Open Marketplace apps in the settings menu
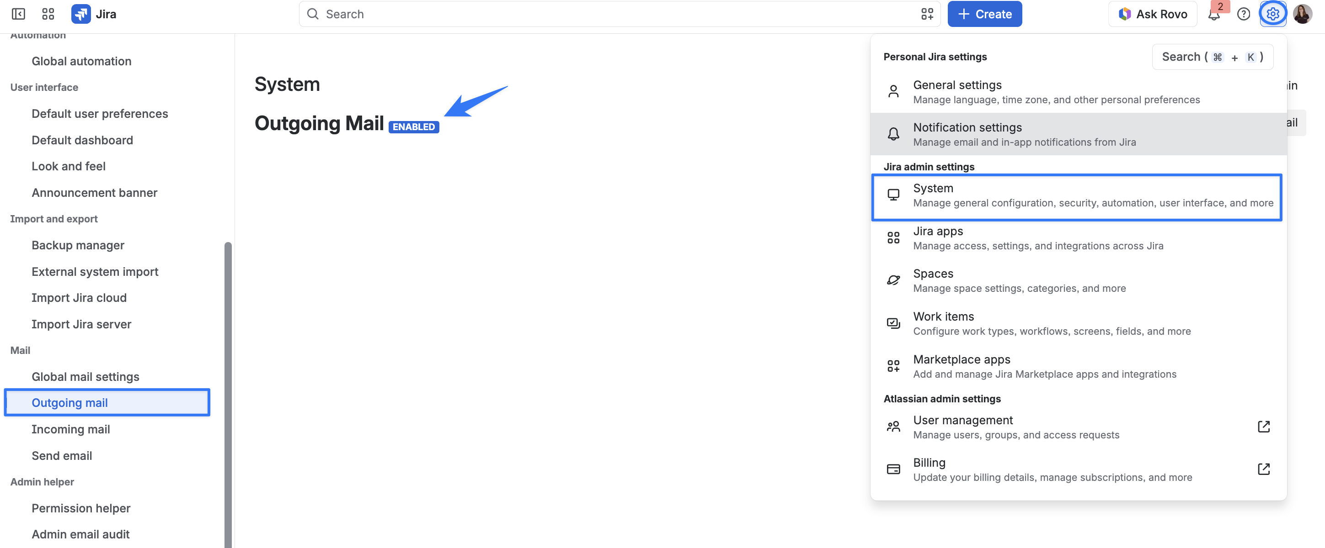The image size is (1325, 548). coord(1078,366)
